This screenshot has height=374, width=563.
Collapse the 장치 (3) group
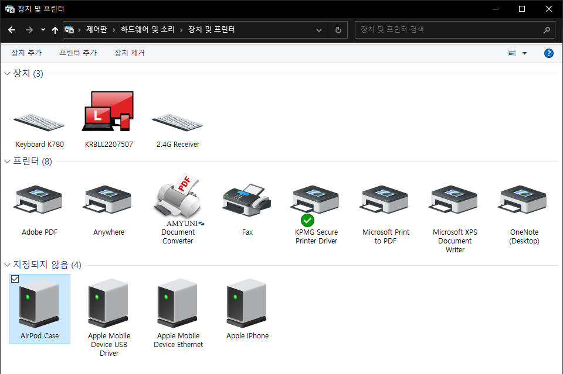(7, 73)
